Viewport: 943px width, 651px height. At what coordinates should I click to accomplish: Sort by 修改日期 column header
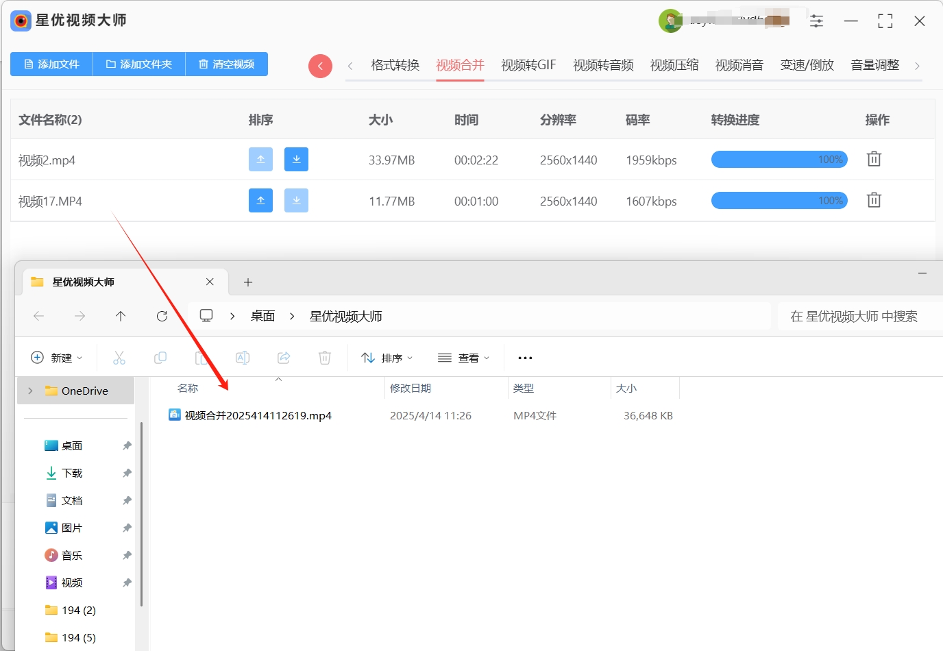click(411, 388)
